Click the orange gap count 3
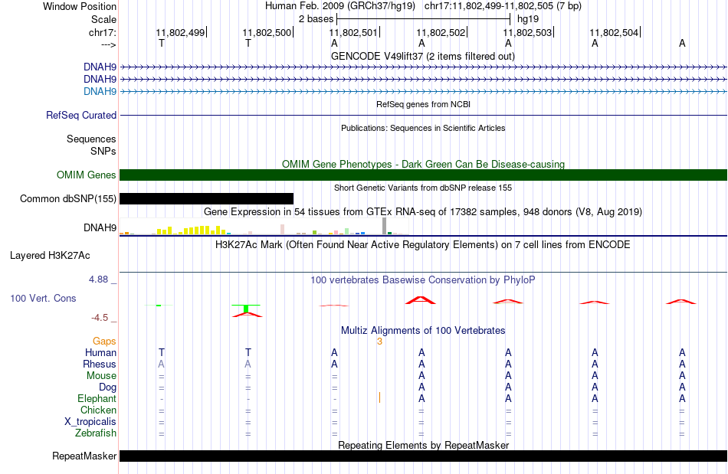Viewport: 728px width, 474px height. 379,342
